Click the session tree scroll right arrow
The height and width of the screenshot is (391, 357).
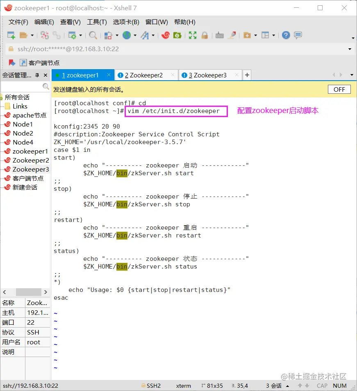[x=45, y=292]
